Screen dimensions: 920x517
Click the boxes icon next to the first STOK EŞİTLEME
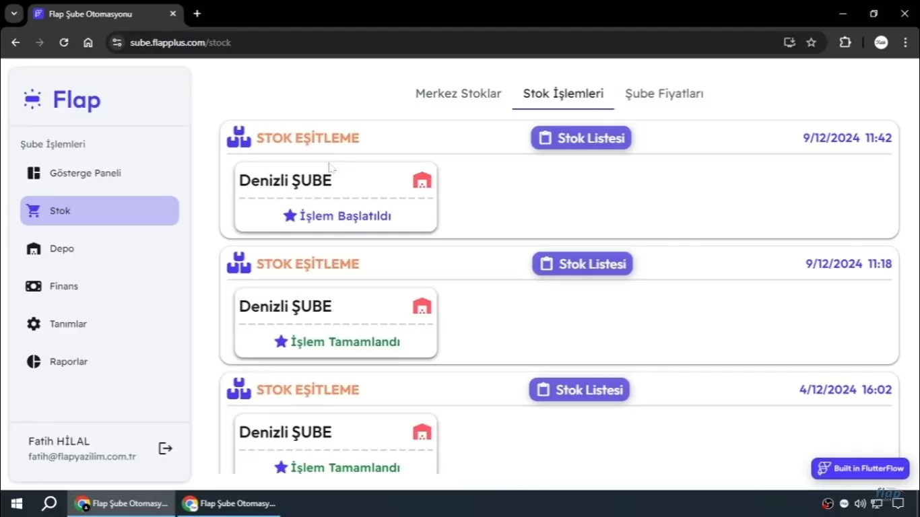point(238,137)
